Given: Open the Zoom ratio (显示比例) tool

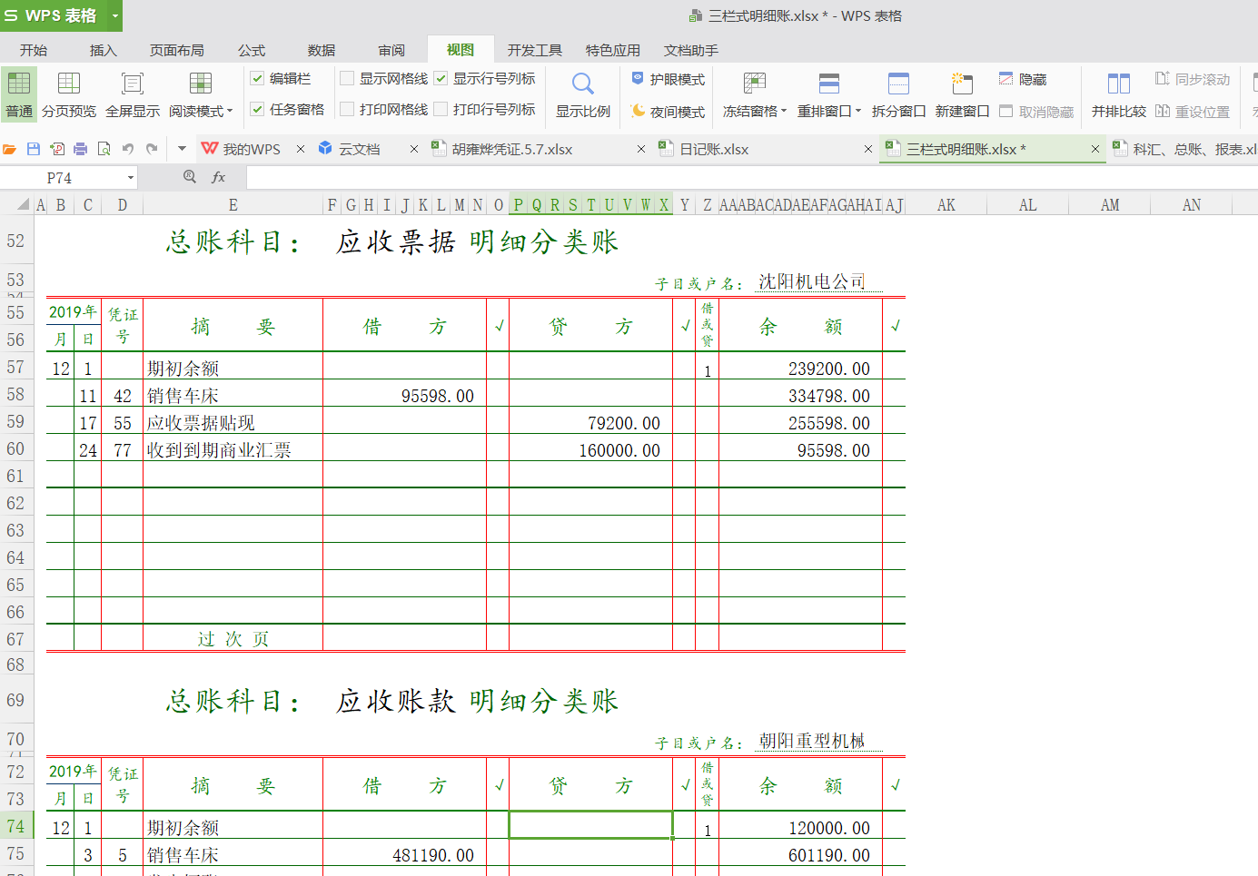Looking at the screenshot, I should coord(582,94).
